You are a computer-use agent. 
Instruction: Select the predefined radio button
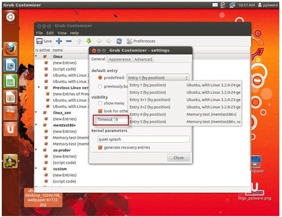point(100,78)
